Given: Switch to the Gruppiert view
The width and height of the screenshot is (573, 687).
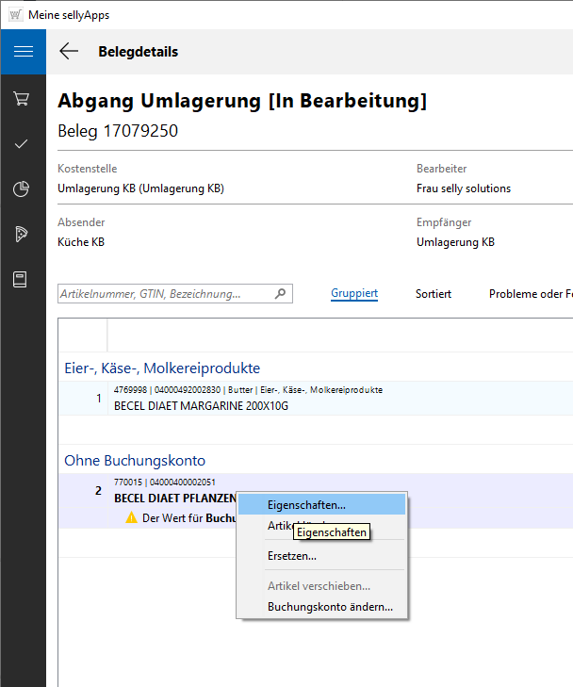Looking at the screenshot, I should pyautogui.click(x=354, y=294).
